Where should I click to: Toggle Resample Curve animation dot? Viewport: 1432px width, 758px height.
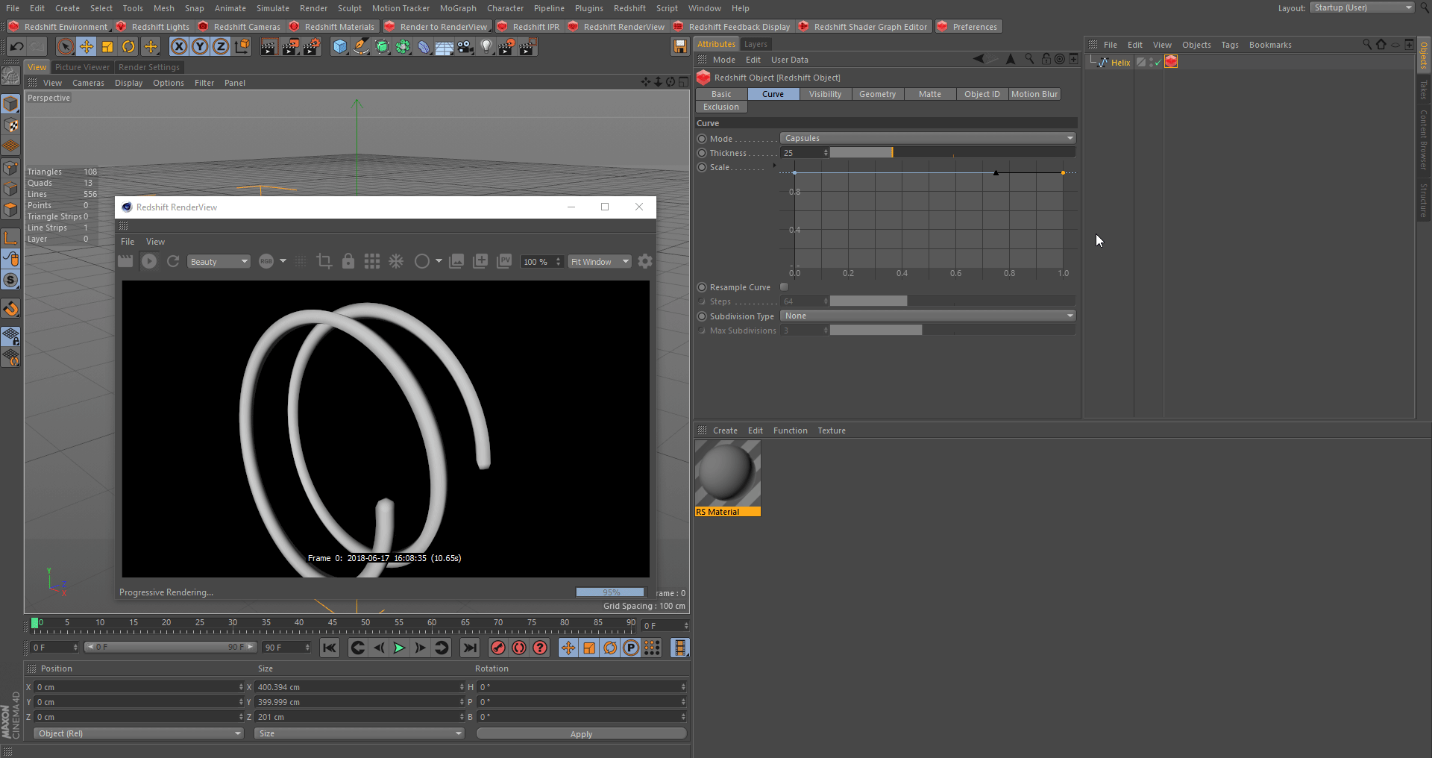[x=702, y=287]
